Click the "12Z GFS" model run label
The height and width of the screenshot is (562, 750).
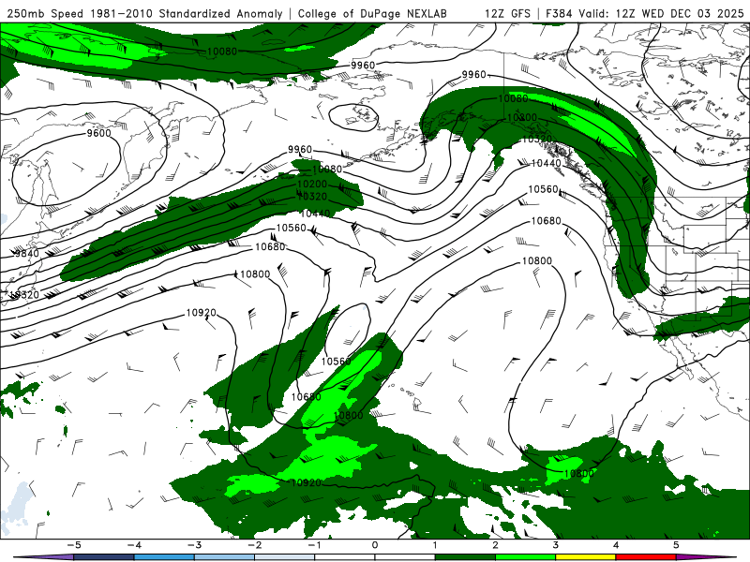pos(507,13)
